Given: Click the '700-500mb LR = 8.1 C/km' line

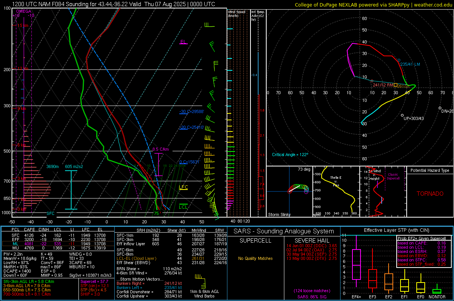Looking at the screenshot, I should (x=27, y=294).
